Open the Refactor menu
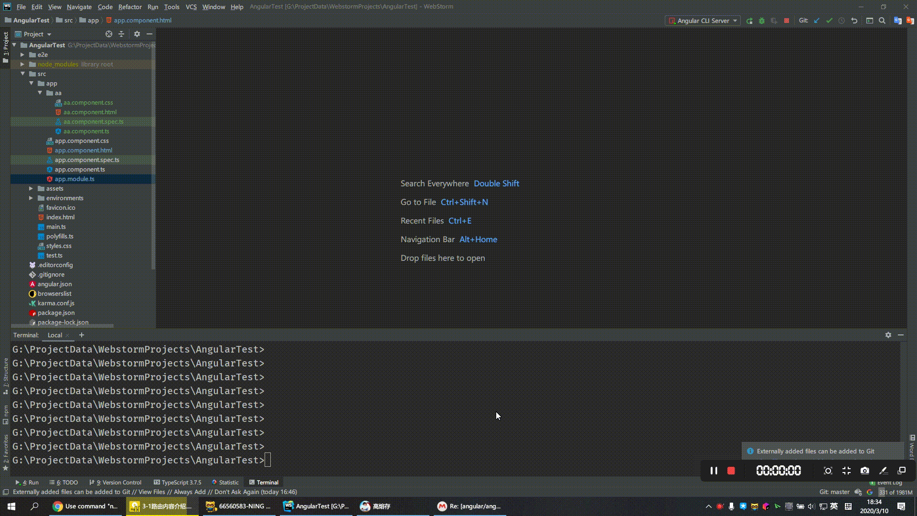The image size is (917, 516). coord(129,7)
